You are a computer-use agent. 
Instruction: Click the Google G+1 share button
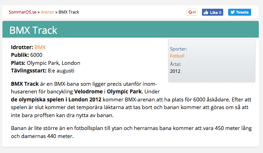click(192, 12)
